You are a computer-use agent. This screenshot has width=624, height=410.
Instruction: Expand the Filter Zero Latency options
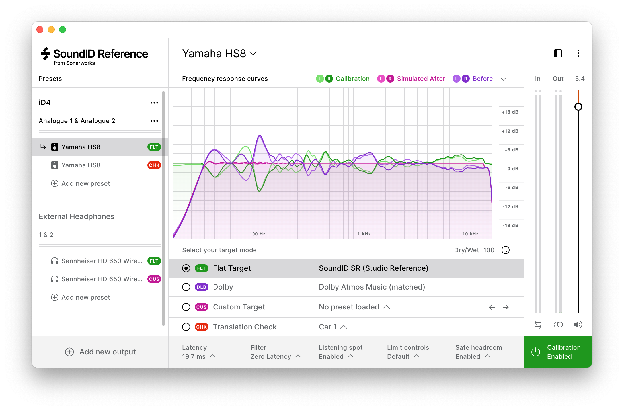pyautogui.click(x=298, y=356)
